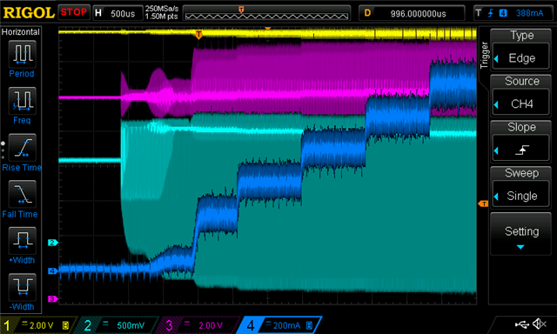
Task: Click the vertical Trigger menu tab label
Action: [x=484, y=55]
